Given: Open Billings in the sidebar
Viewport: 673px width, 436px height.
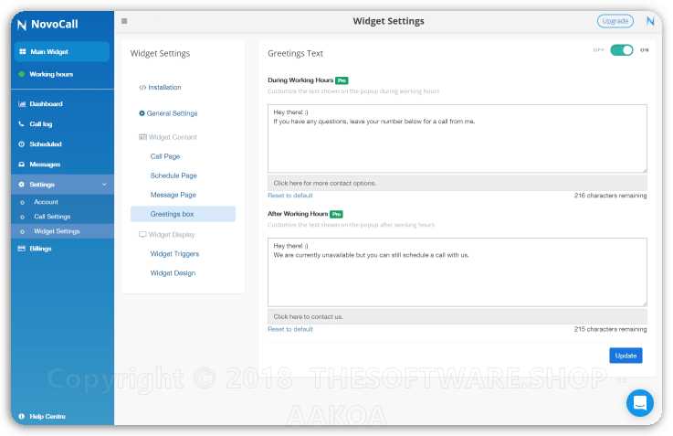Looking at the screenshot, I should click(x=40, y=249).
